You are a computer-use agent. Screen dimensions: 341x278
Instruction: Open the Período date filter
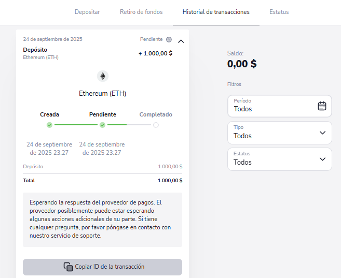(x=280, y=106)
